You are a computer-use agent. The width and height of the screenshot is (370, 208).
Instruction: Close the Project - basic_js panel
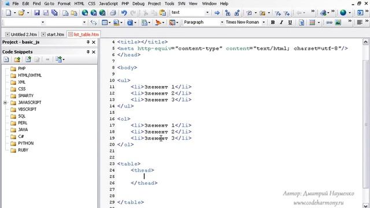(94, 42)
